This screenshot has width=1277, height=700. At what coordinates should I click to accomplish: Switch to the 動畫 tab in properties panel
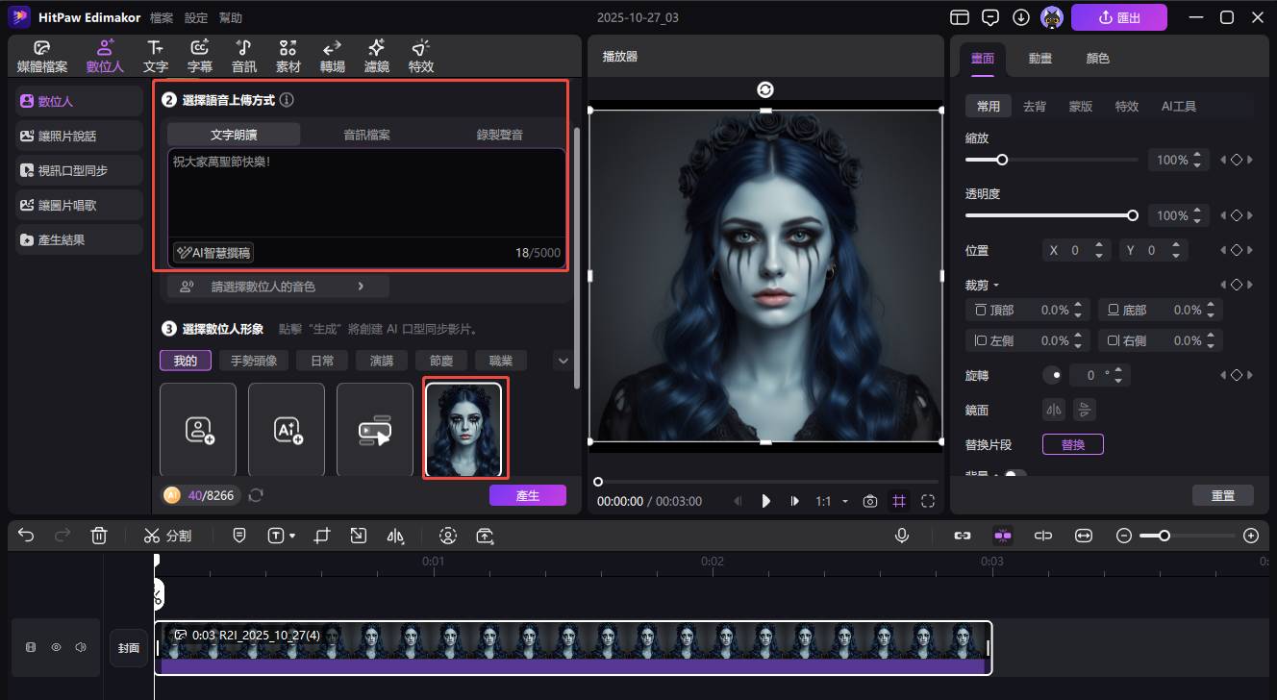pyautogui.click(x=1039, y=58)
